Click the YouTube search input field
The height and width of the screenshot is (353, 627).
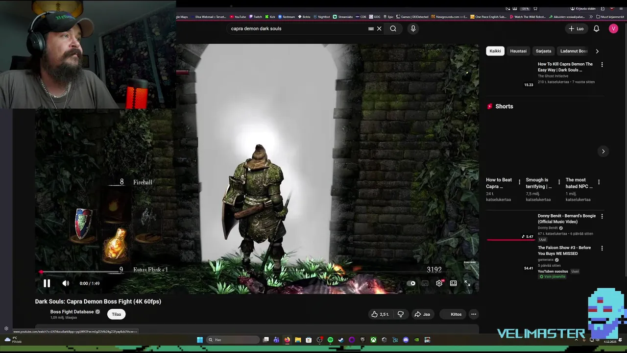pyautogui.click(x=296, y=28)
